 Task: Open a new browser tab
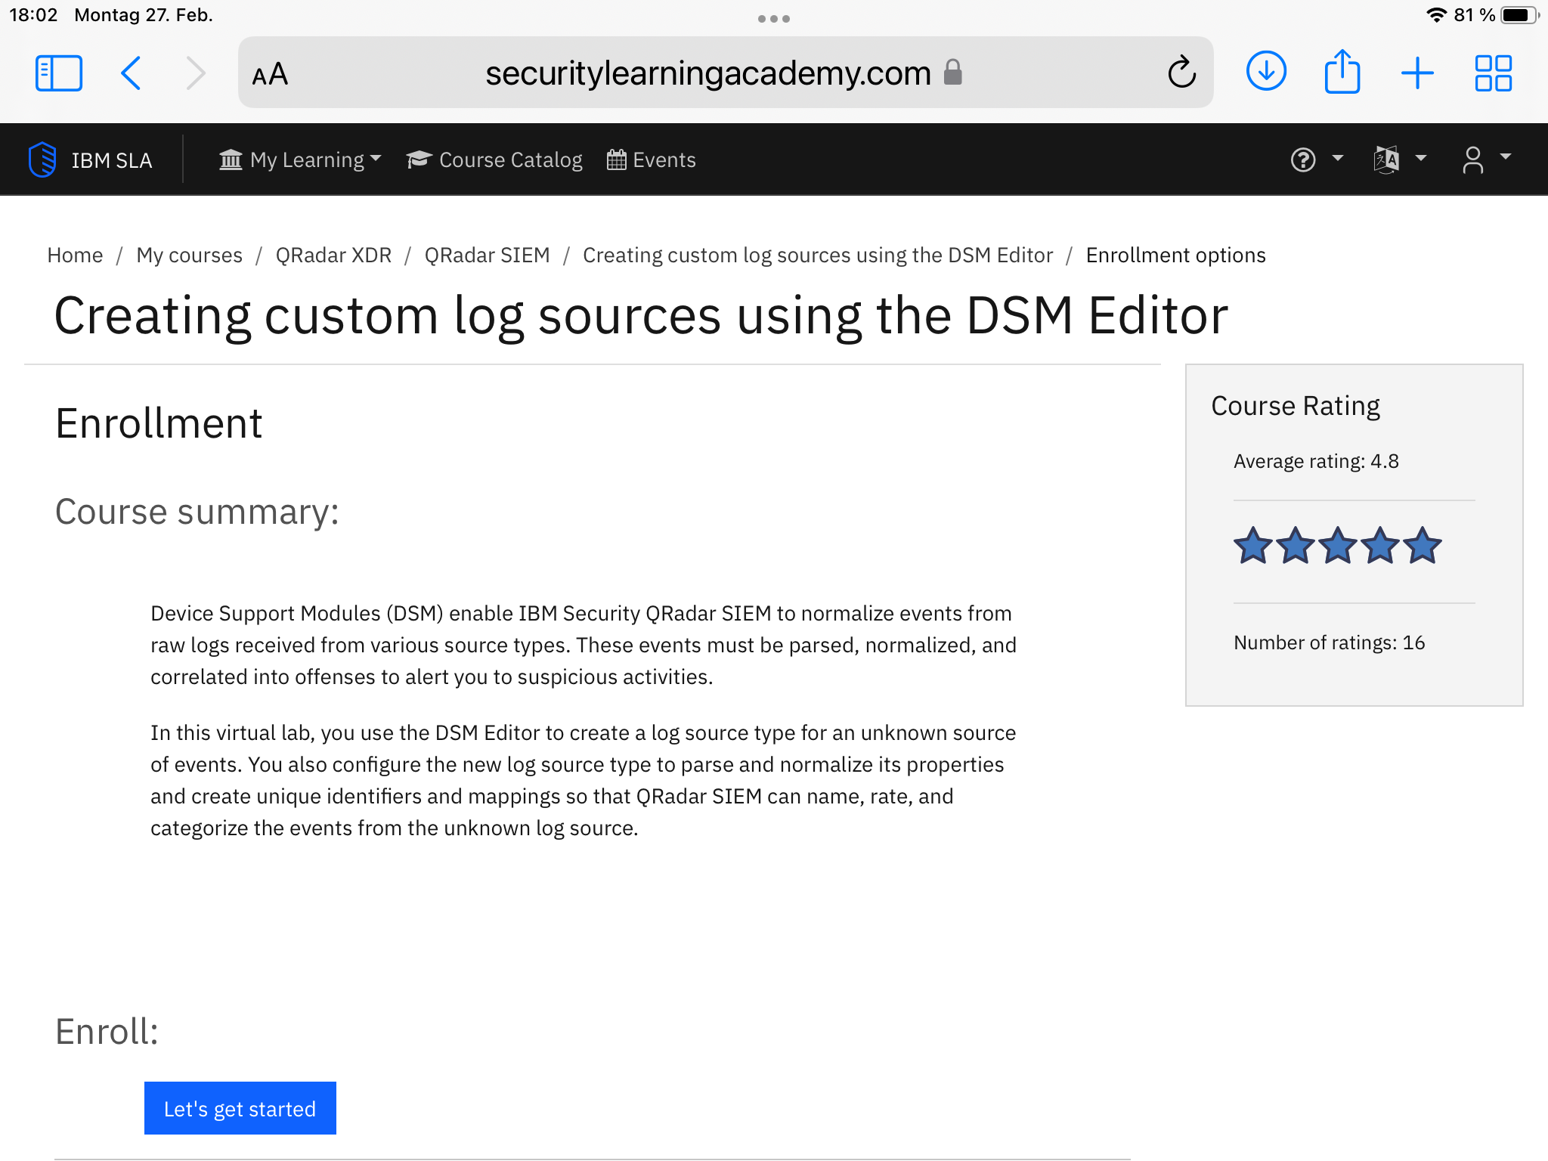pos(1418,73)
